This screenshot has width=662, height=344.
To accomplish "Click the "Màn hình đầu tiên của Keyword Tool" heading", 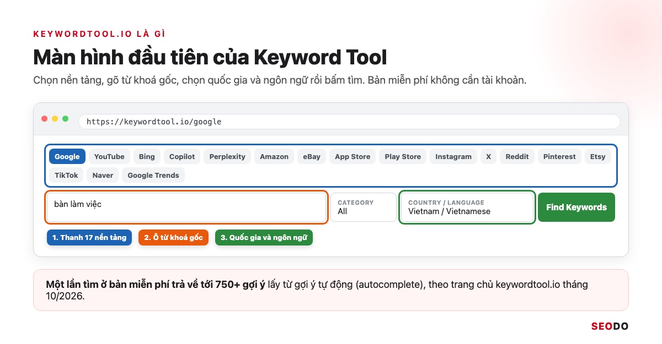I will point(210,57).
